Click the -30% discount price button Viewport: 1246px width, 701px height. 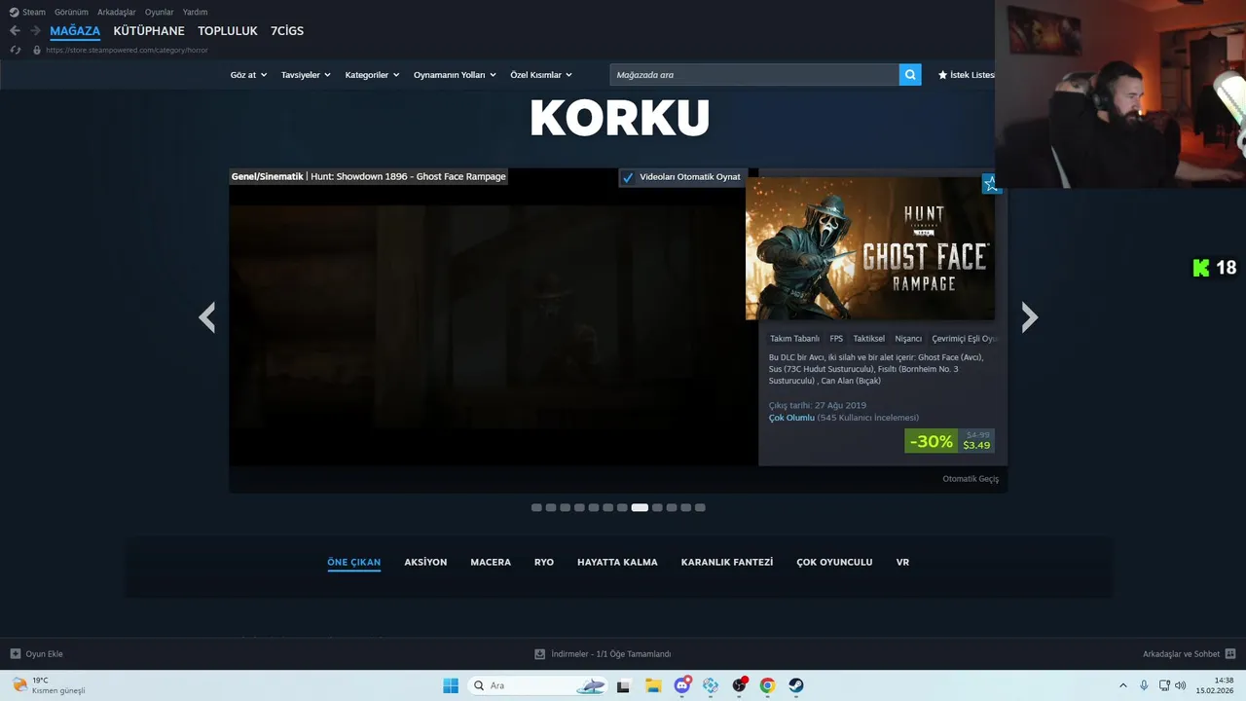point(949,441)
